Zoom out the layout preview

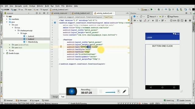pyautogui.click(x=171, y=21)
